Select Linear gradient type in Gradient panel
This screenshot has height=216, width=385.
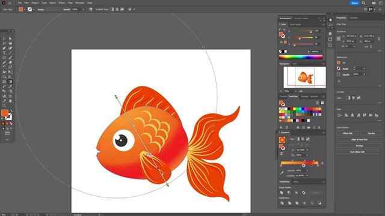298,139
